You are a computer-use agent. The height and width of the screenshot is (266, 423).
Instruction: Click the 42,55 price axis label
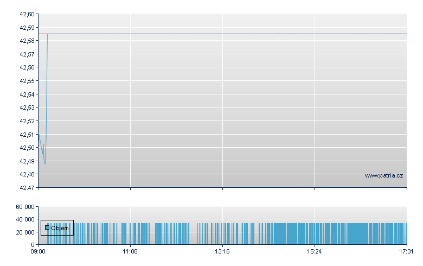coord(27,81)
